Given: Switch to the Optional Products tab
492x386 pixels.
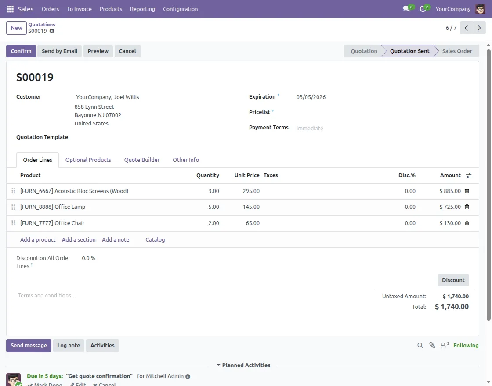Looking at the screenshot, I should point(88,160).
